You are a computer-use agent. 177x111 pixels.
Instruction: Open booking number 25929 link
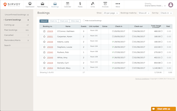point(50,31)
